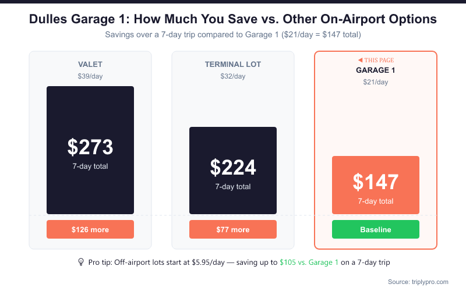The width and height of the screenshot is (466, 291).
Task: Click the GARAGE 1 column heading
Action: coord(376,70)
